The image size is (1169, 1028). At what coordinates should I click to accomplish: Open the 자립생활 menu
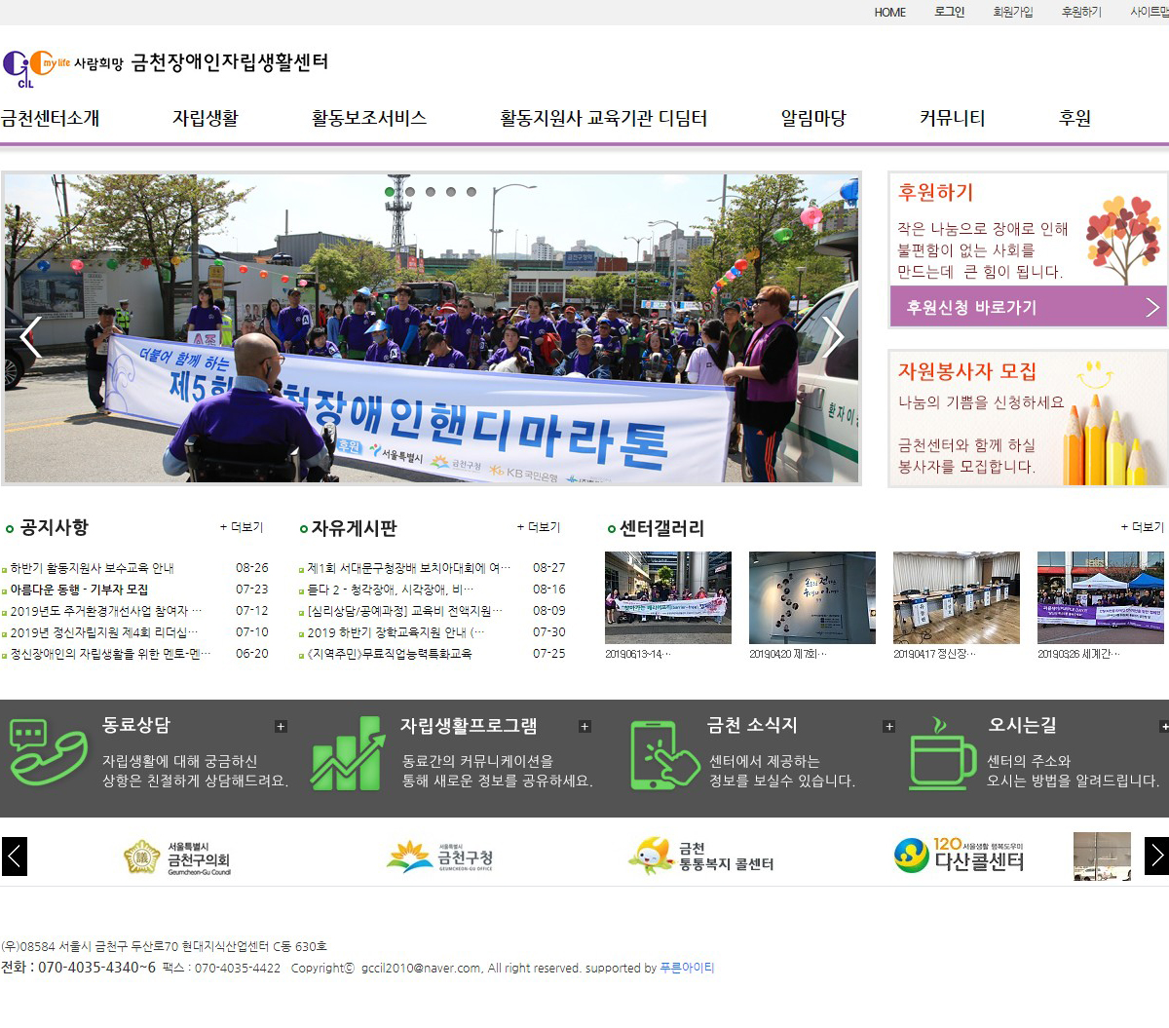click(205, 118)
